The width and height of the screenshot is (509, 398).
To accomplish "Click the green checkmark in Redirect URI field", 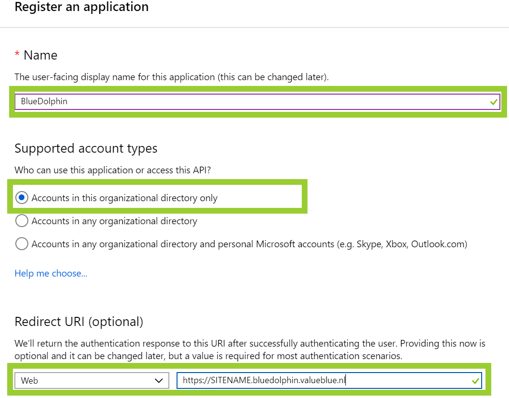I will click(475, 381).
